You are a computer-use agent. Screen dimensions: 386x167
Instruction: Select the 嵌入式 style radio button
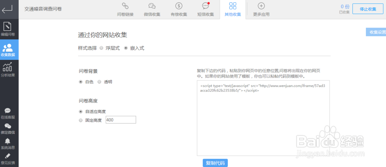[126, 48]
